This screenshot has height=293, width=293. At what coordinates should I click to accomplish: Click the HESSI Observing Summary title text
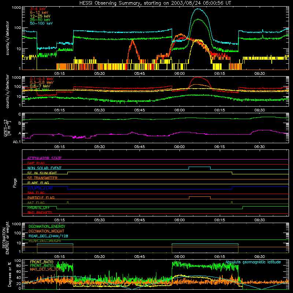coord(155,3)
